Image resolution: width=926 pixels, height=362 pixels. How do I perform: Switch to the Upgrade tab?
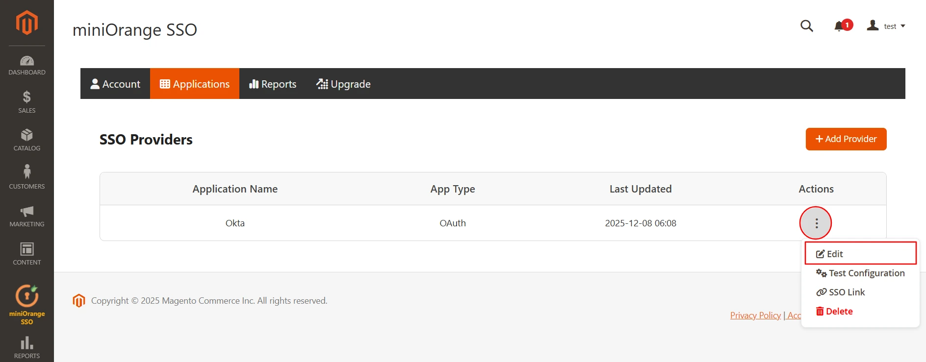coord(343,84)
